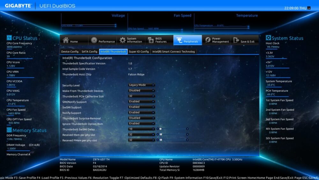The image size is (319, 180).
Task: Click F3 Save Profile shortcut hint
Action: tap(25, 178)
